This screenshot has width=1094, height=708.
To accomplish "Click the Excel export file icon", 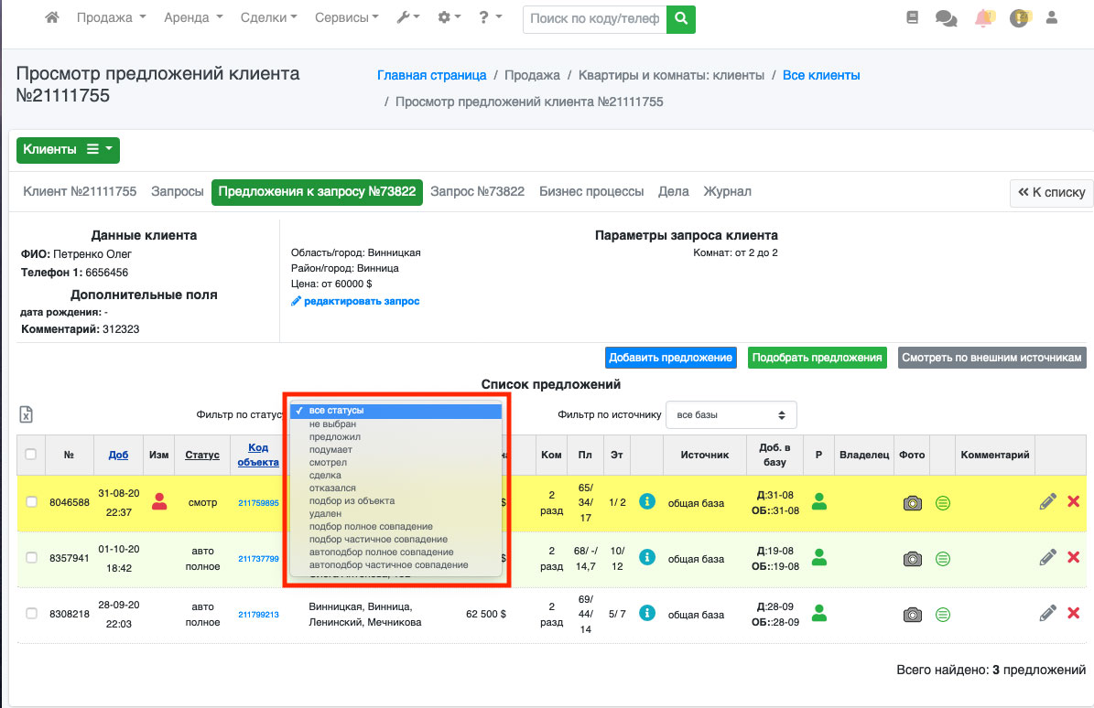I will [27, 415].
